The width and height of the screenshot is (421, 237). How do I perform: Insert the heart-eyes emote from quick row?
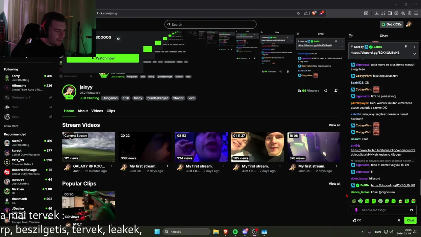tap(413, 201)
